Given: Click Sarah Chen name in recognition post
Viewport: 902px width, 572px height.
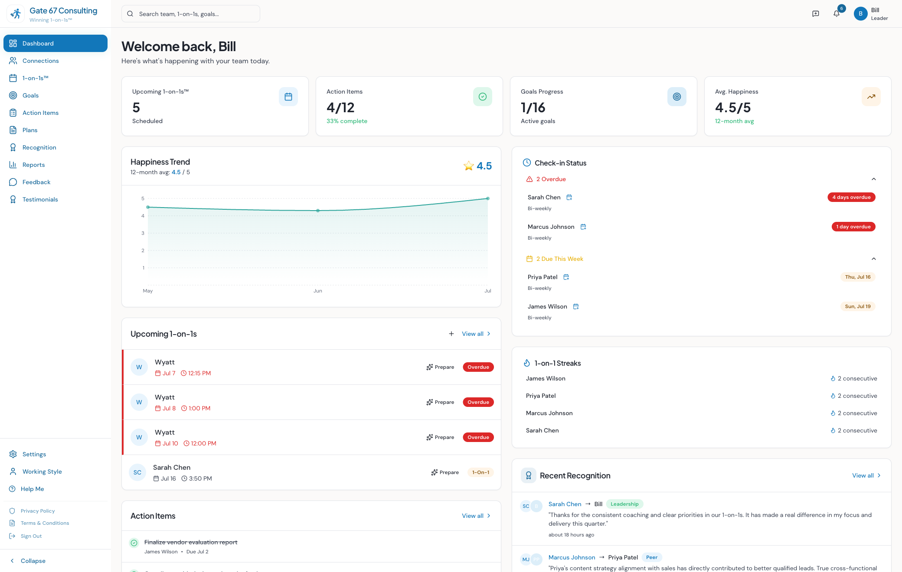Looking at the screenshot, I should [565, 504].
